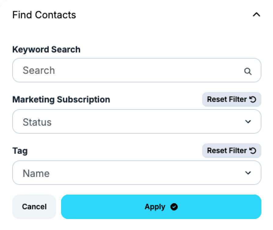Click the Tag section label

(20, 151)
